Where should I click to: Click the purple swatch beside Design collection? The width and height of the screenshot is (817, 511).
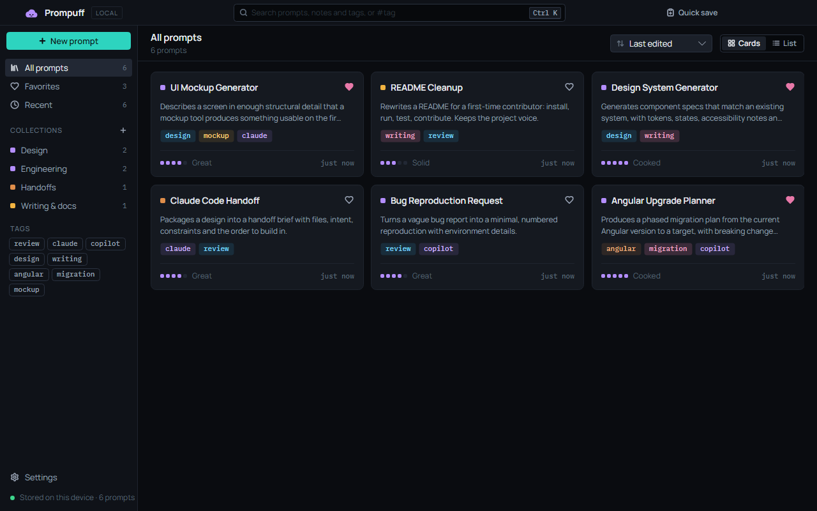coord(13,150)
